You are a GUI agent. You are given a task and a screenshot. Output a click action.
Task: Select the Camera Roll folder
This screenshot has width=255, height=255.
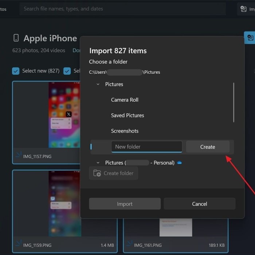pyautogui.click(x=125, y=100)
